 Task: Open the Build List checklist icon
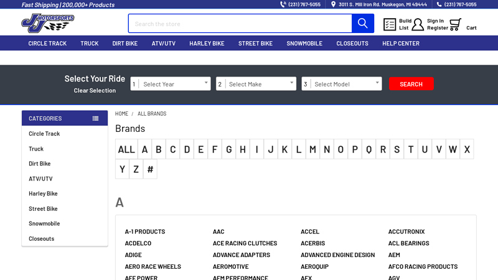click(390, 24)
